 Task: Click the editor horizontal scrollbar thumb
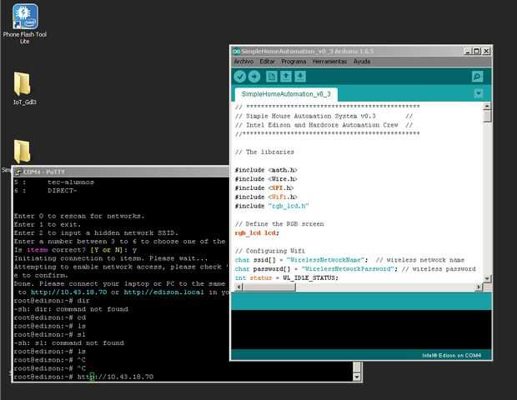pos(269,287)
